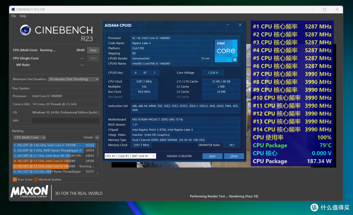The image size is (353, 215).
Task: Minimize the Cinebench window
Action: coord(312,9)
